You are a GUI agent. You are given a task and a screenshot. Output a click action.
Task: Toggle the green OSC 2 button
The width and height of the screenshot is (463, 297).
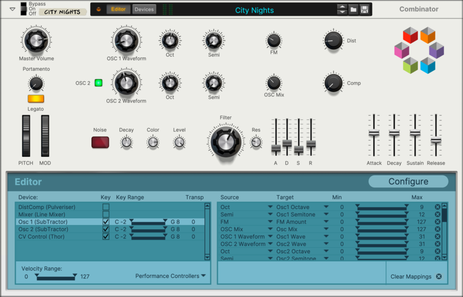[x=98, y=83]
